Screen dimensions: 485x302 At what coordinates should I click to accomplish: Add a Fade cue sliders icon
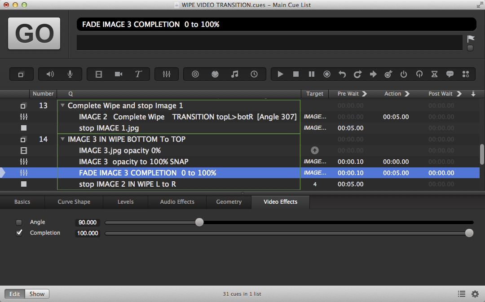point(167,74)
